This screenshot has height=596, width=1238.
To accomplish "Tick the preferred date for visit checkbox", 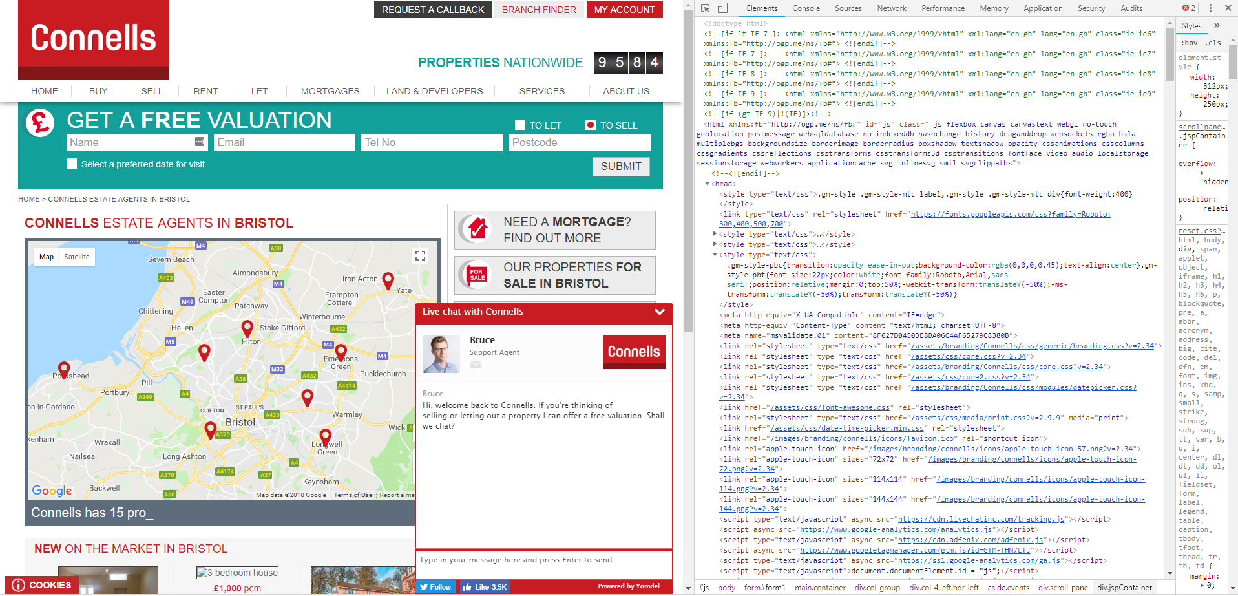I will [72, 164].
